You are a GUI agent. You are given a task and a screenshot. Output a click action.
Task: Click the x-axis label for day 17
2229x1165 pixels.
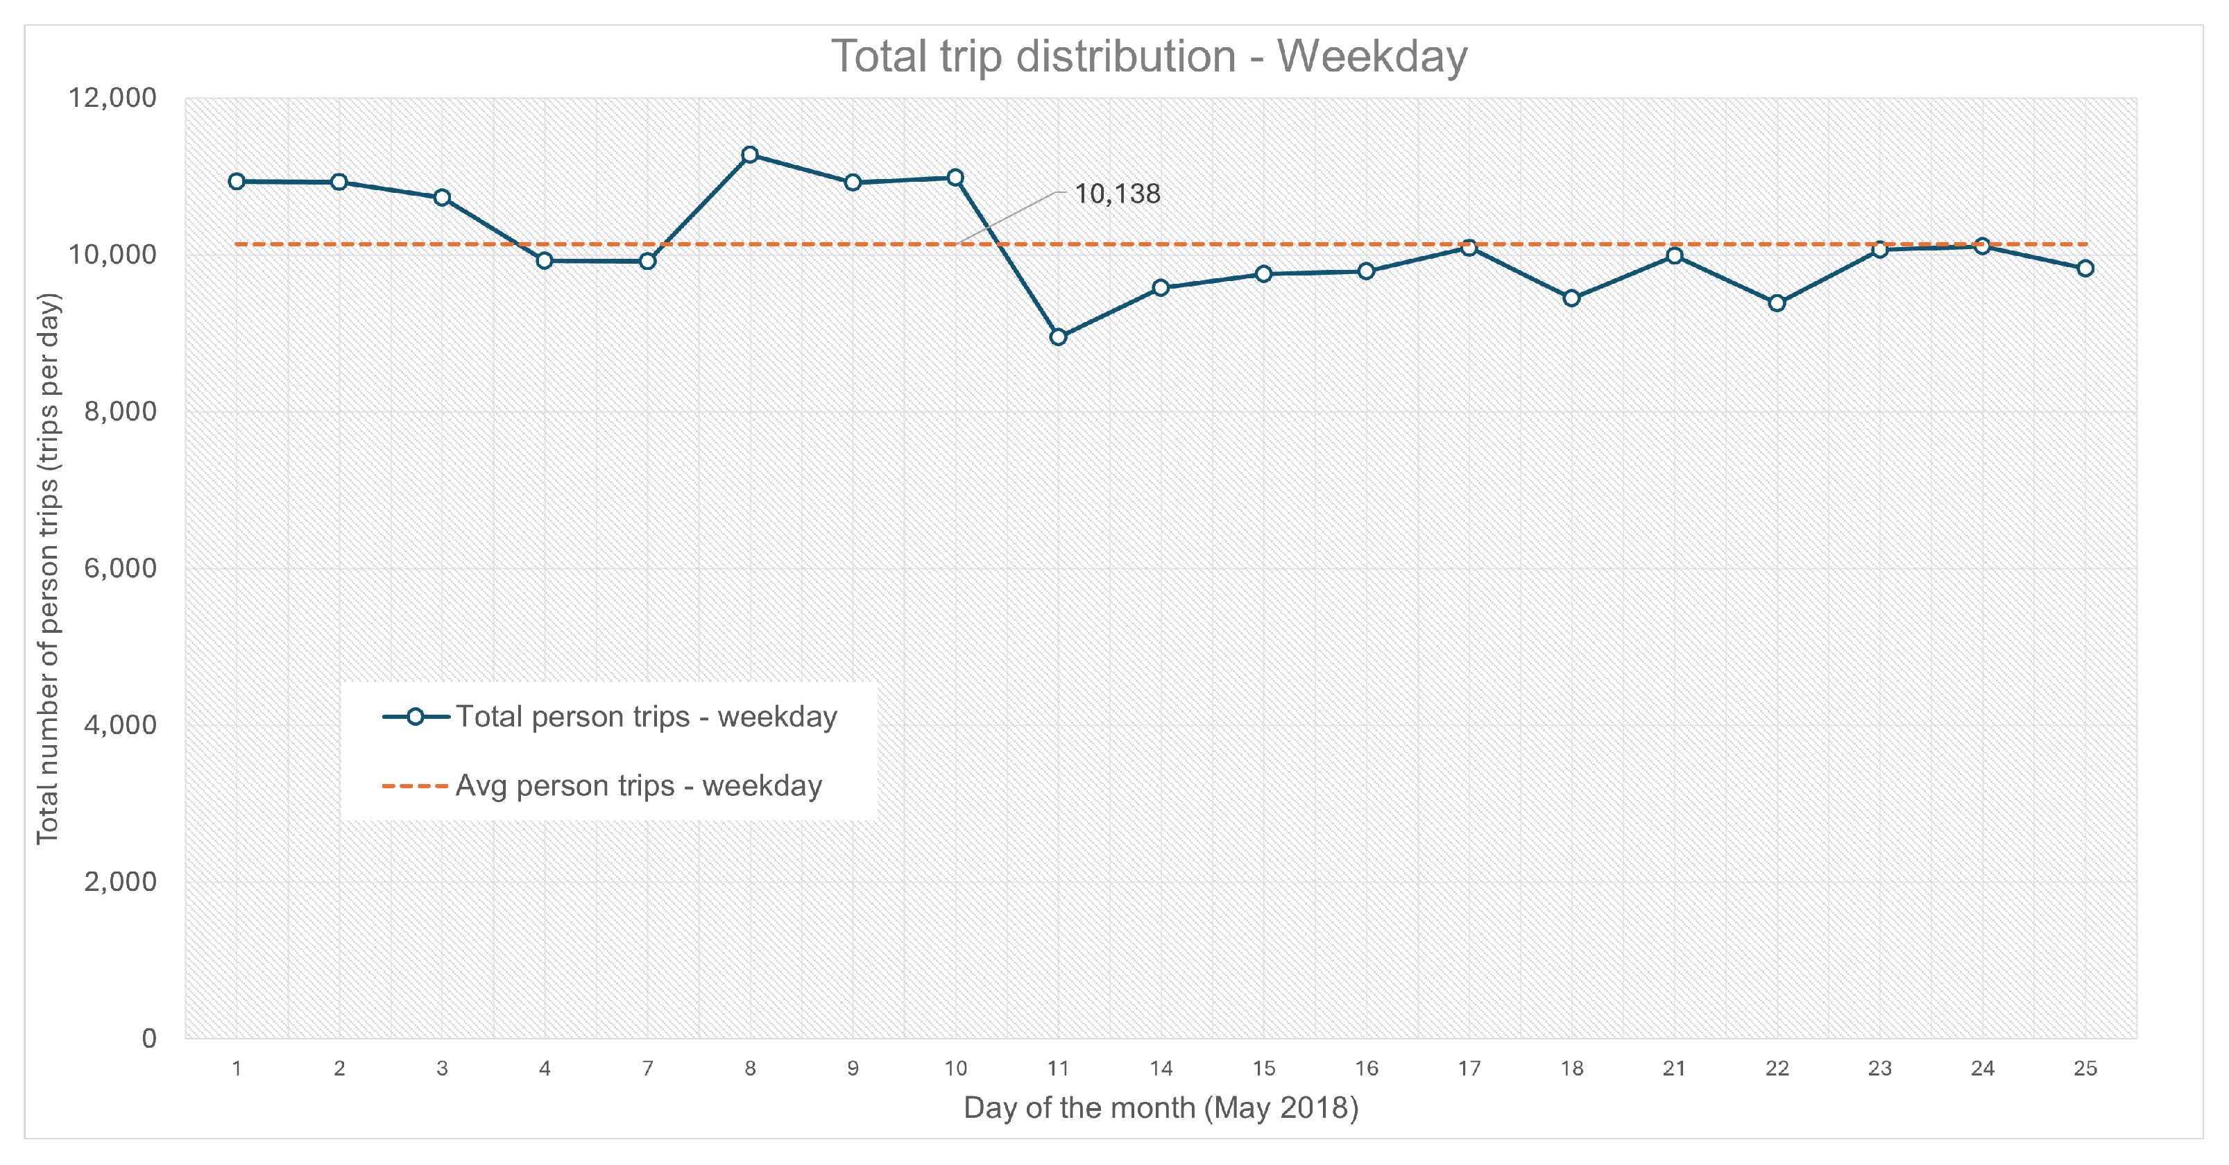1469,1069
